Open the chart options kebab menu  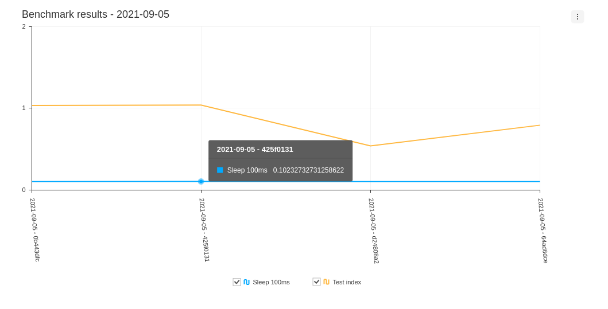[x=577, y=17]
